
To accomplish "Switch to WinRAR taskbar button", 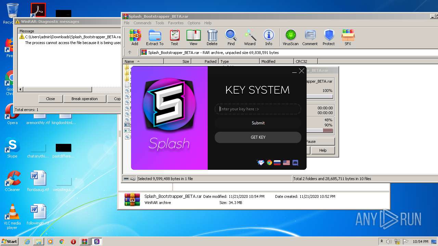I will tap(84, 242).
